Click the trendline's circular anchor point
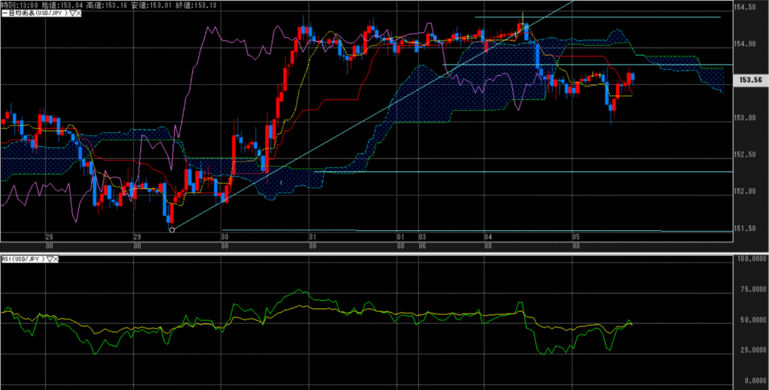The width and height of the screenshot is (769, 390). (x=172, y=229)
